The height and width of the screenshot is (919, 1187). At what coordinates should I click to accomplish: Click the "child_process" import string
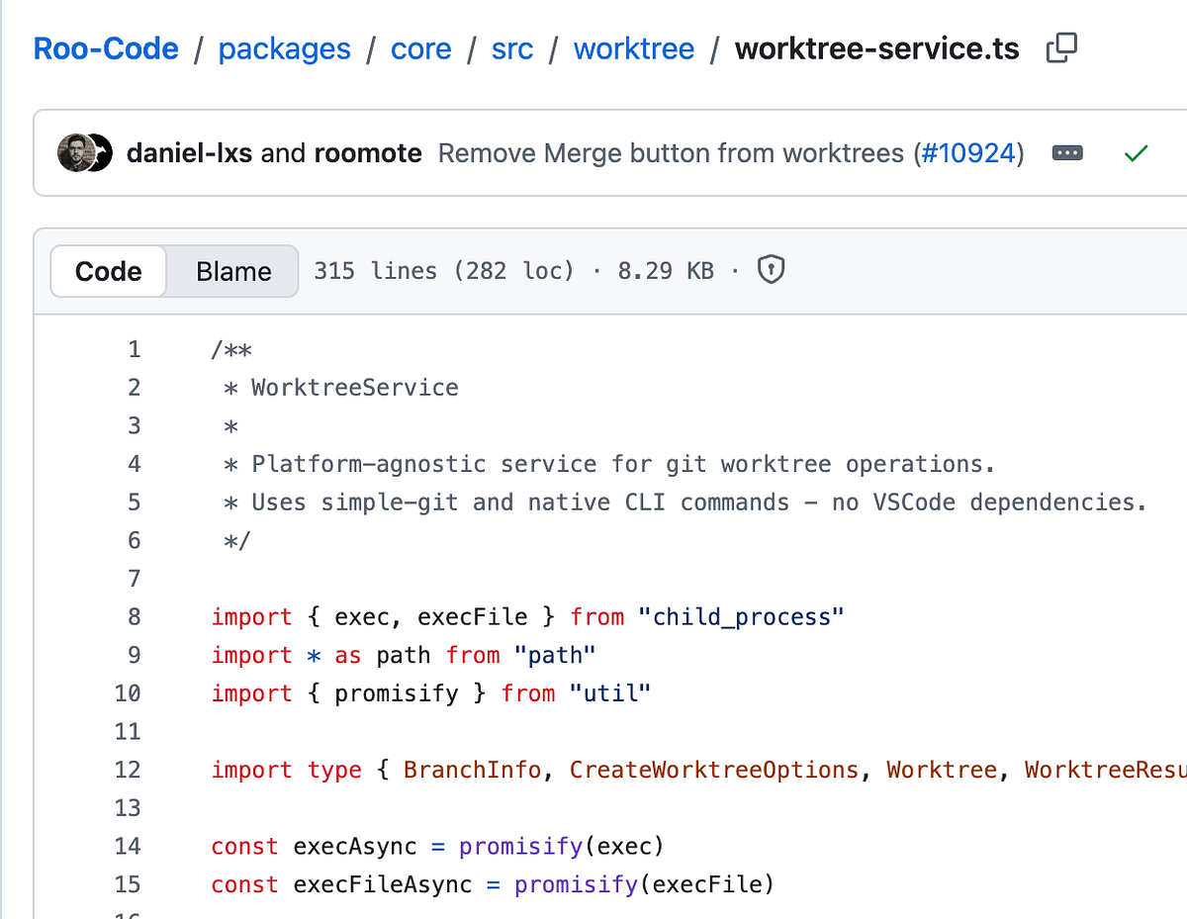pos(742,617)
